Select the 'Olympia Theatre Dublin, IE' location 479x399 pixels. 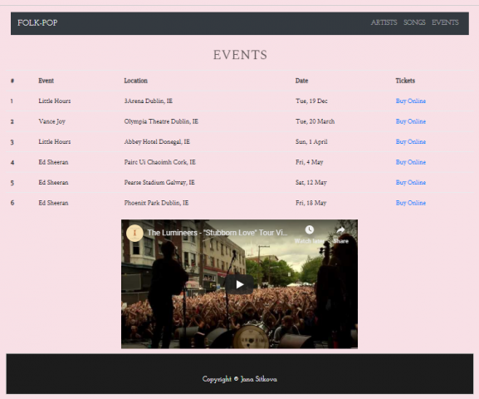pyautogui.click(x=161, y=121)
